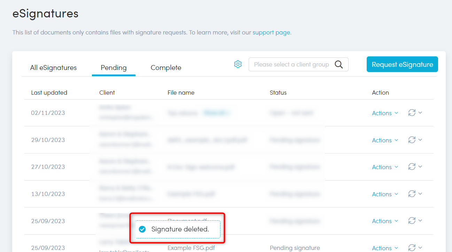
Task: Click refresh icon for 02/11/2023 row
Action: tap(412, 113)
